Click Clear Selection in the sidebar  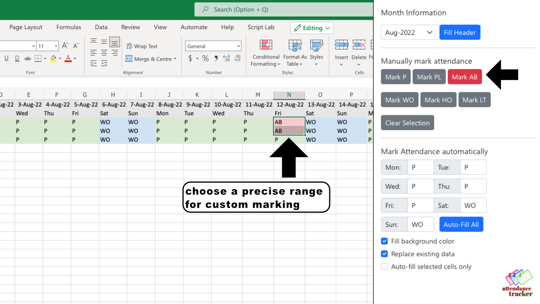click(407, 123)
